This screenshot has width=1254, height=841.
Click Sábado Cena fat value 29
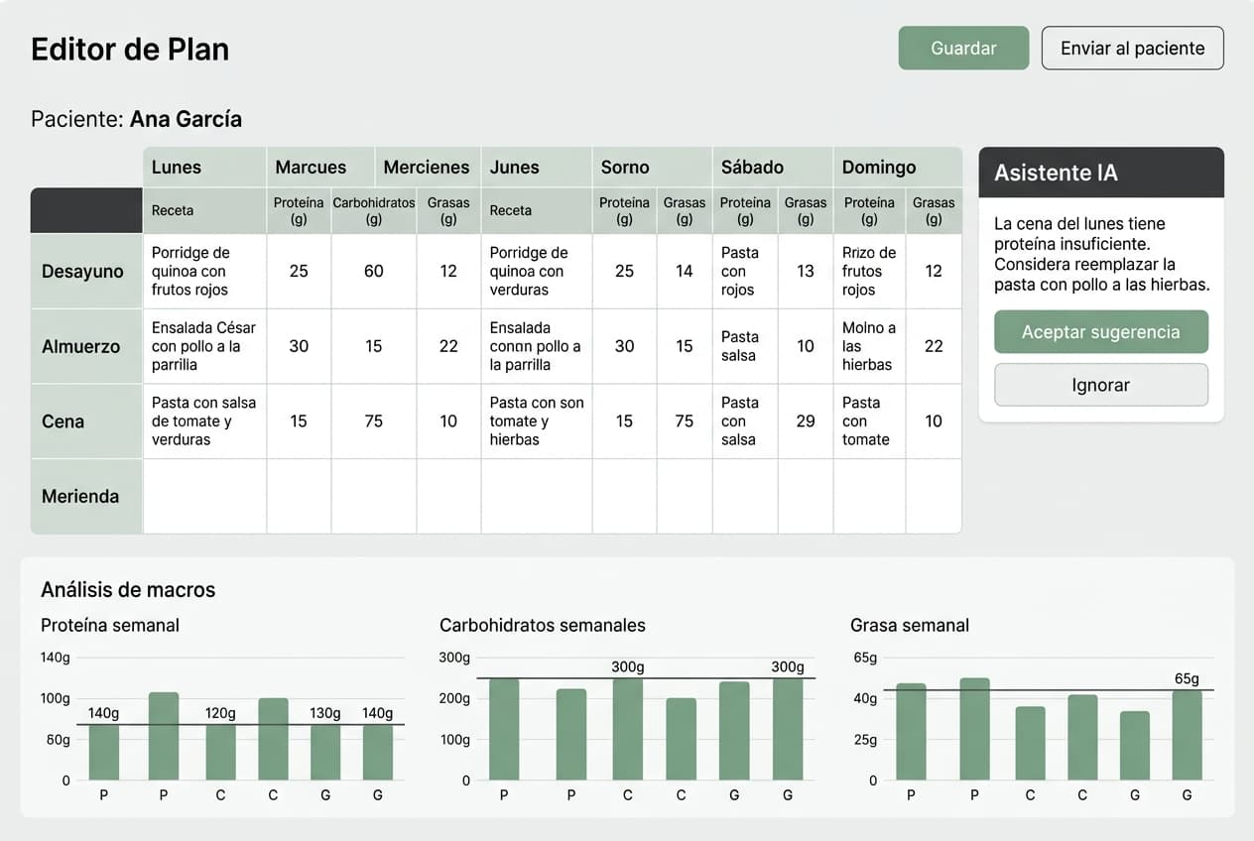806,421
